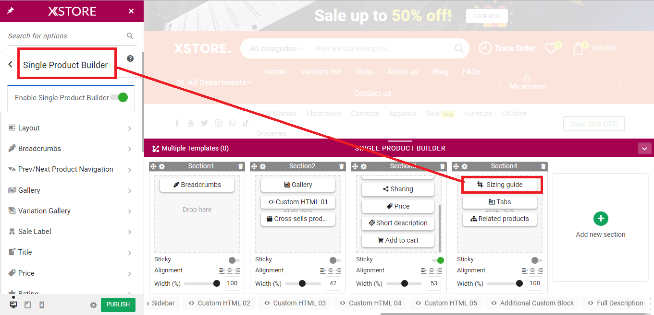
Task: Click the move handle of Section1
Action: pos(154,166)
